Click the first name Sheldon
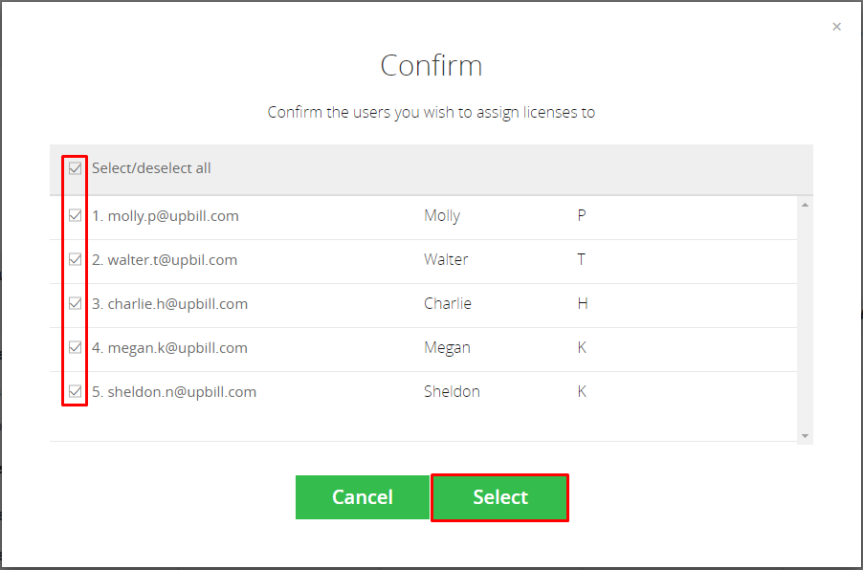Viewport: 863px width, 570px height. tap(452, 392)
